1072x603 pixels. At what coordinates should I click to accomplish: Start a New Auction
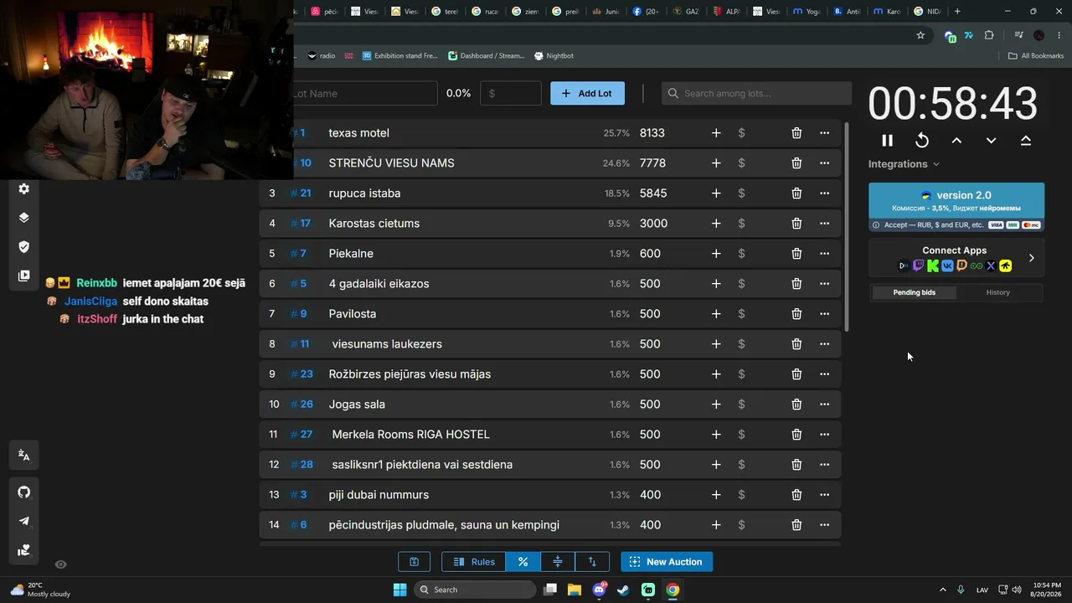(x=667, y=562)
